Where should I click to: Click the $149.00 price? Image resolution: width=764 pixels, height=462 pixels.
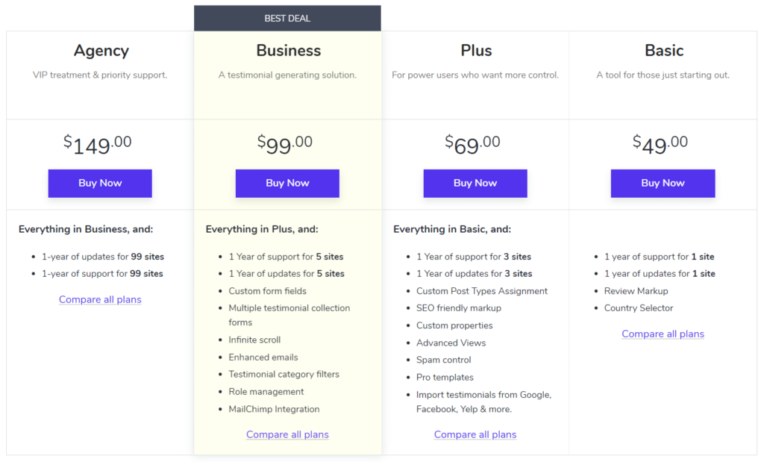[x=98, y=144]
